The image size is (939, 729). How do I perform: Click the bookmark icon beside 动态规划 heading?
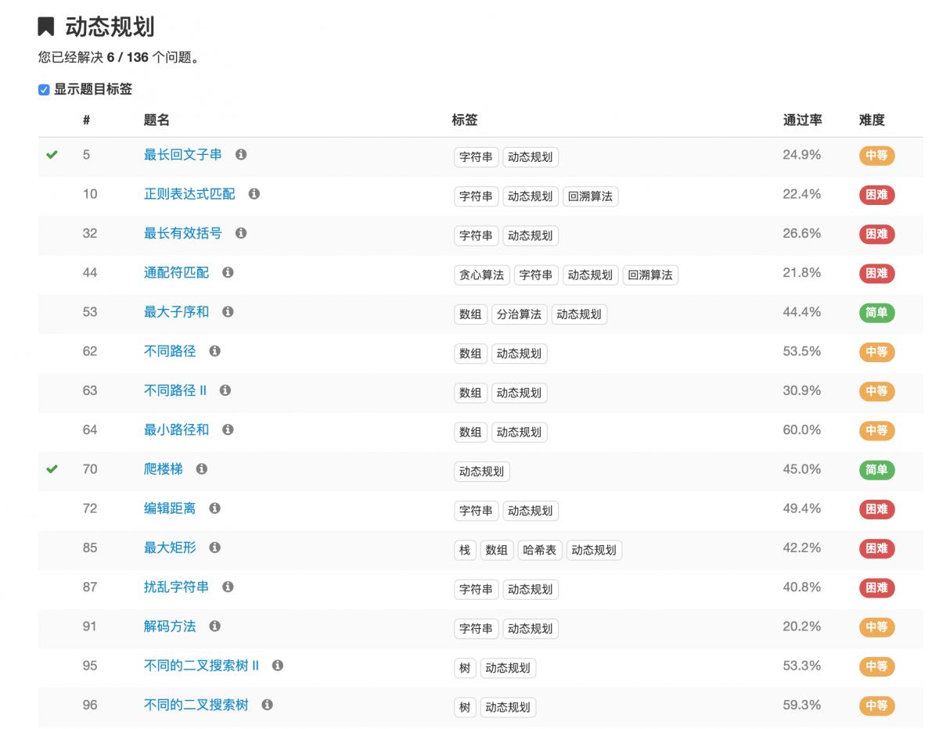[45, 26]
